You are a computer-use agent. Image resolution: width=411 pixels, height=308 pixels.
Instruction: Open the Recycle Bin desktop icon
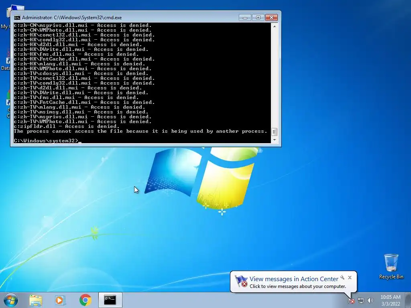[x=391, y=266]
